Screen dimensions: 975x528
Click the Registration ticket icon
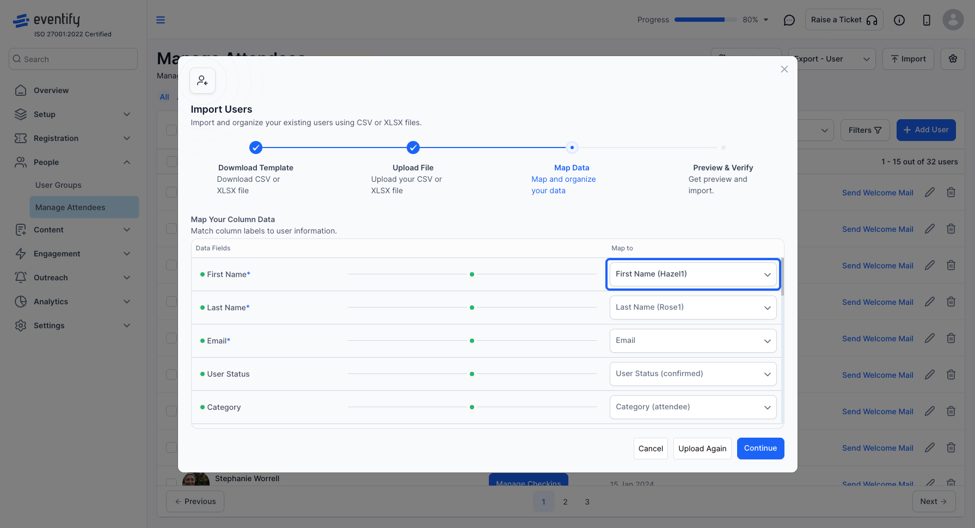coord(21,138)
